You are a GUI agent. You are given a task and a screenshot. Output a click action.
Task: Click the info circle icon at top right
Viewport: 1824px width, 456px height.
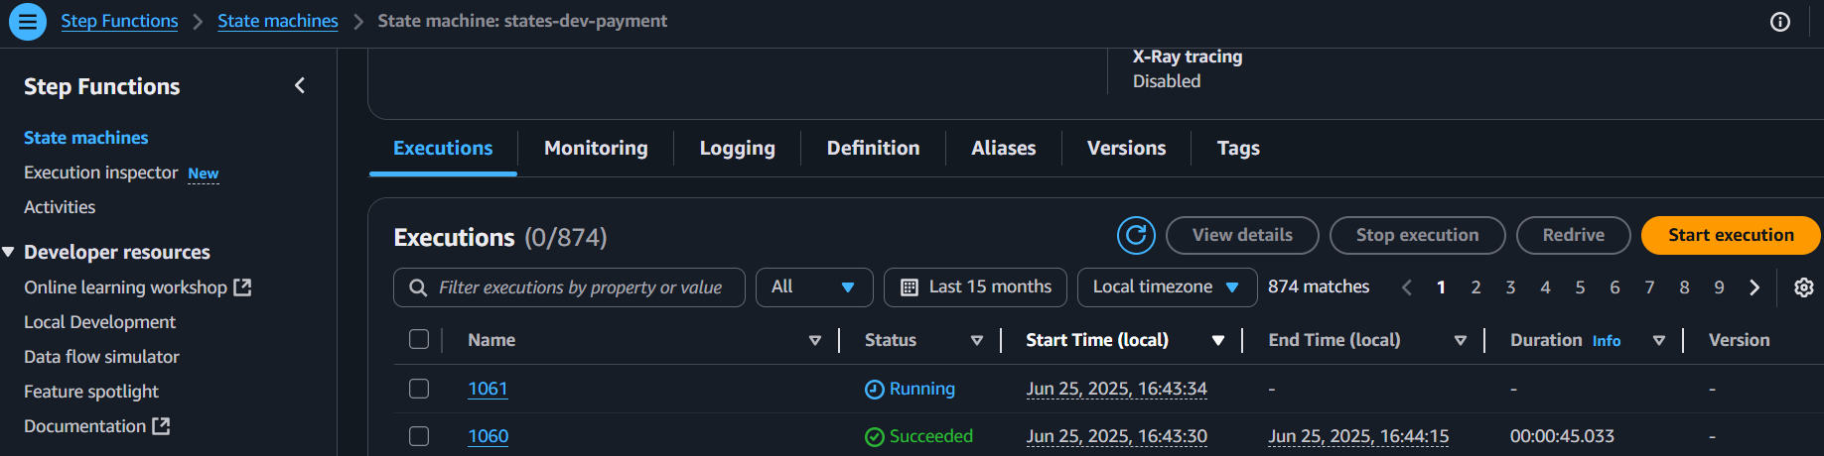coord(1779,22)
